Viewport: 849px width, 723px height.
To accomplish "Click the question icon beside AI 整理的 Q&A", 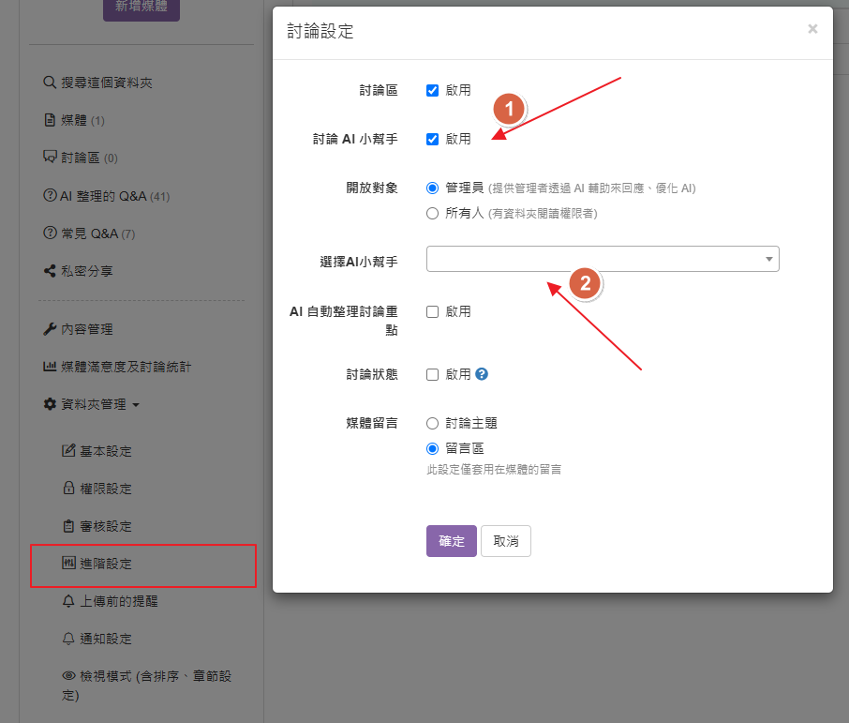I will coord(50,195).
